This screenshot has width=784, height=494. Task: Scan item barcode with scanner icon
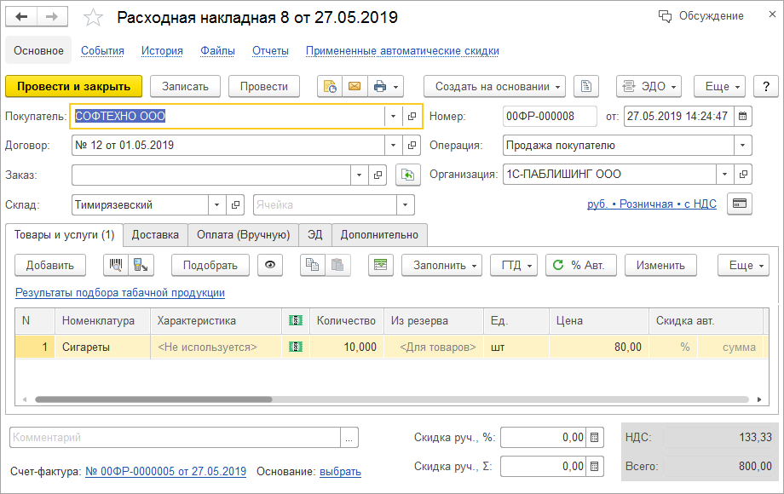coord(117,265)
